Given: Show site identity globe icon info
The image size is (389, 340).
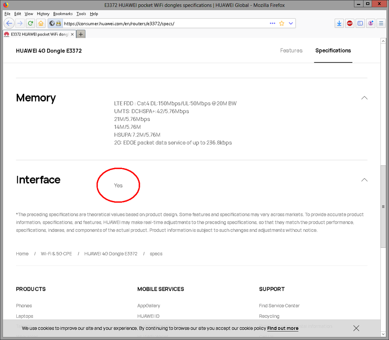Looking at the screenshot, I should pos(52,24).
